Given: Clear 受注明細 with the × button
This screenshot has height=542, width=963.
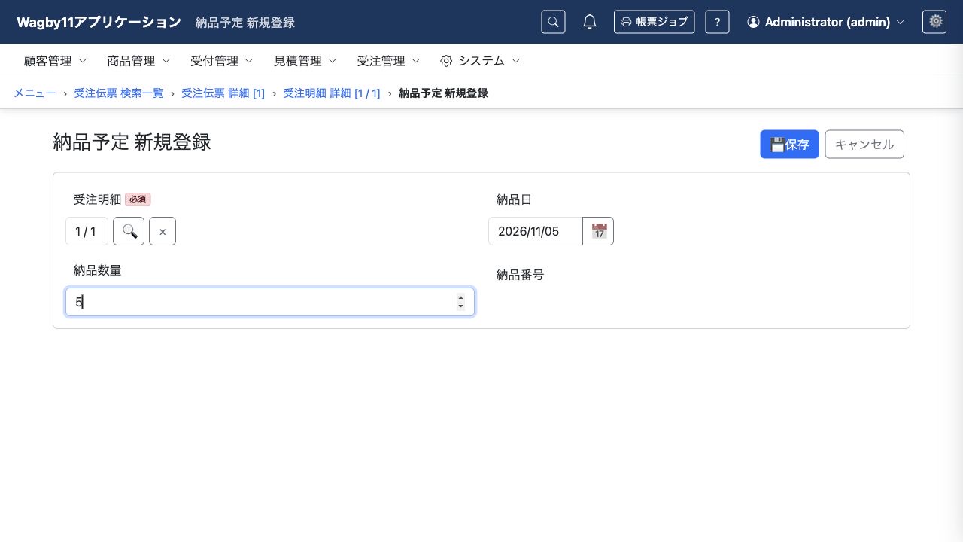Looking at the screenshot, I should [x=163, y=231].
